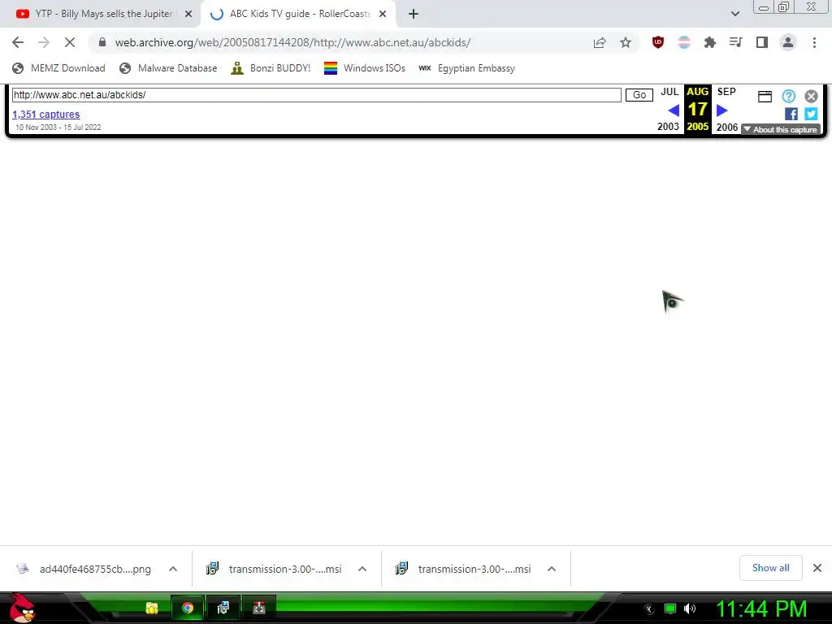Viewport: 832px width, 624px height.
Task: Jump to the 2006 capture year
Action: point(727,128)
